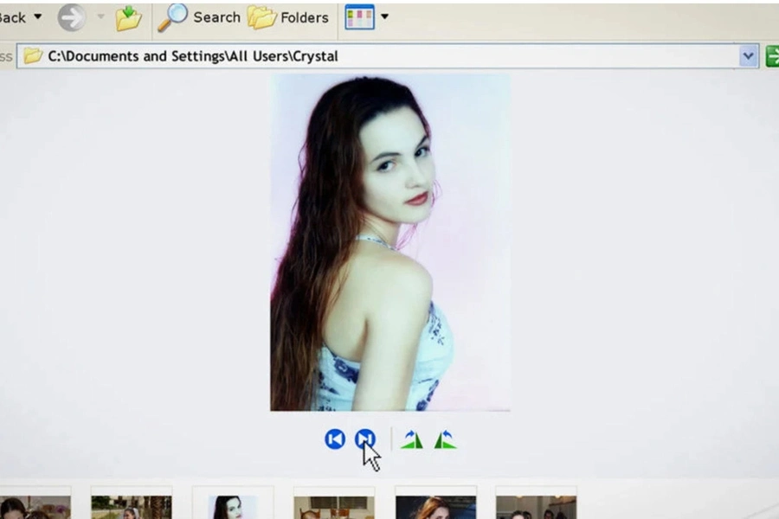Click the Views icon in toolbar
The width and height of the screenshot is (779, 519).
coord(359,17)
